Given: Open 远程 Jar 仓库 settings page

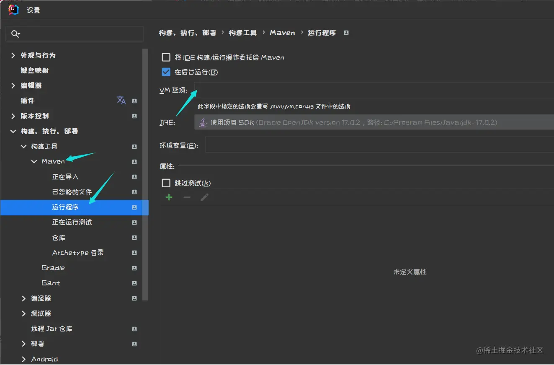Looking at the screenshot, I should tap(52, 329).
